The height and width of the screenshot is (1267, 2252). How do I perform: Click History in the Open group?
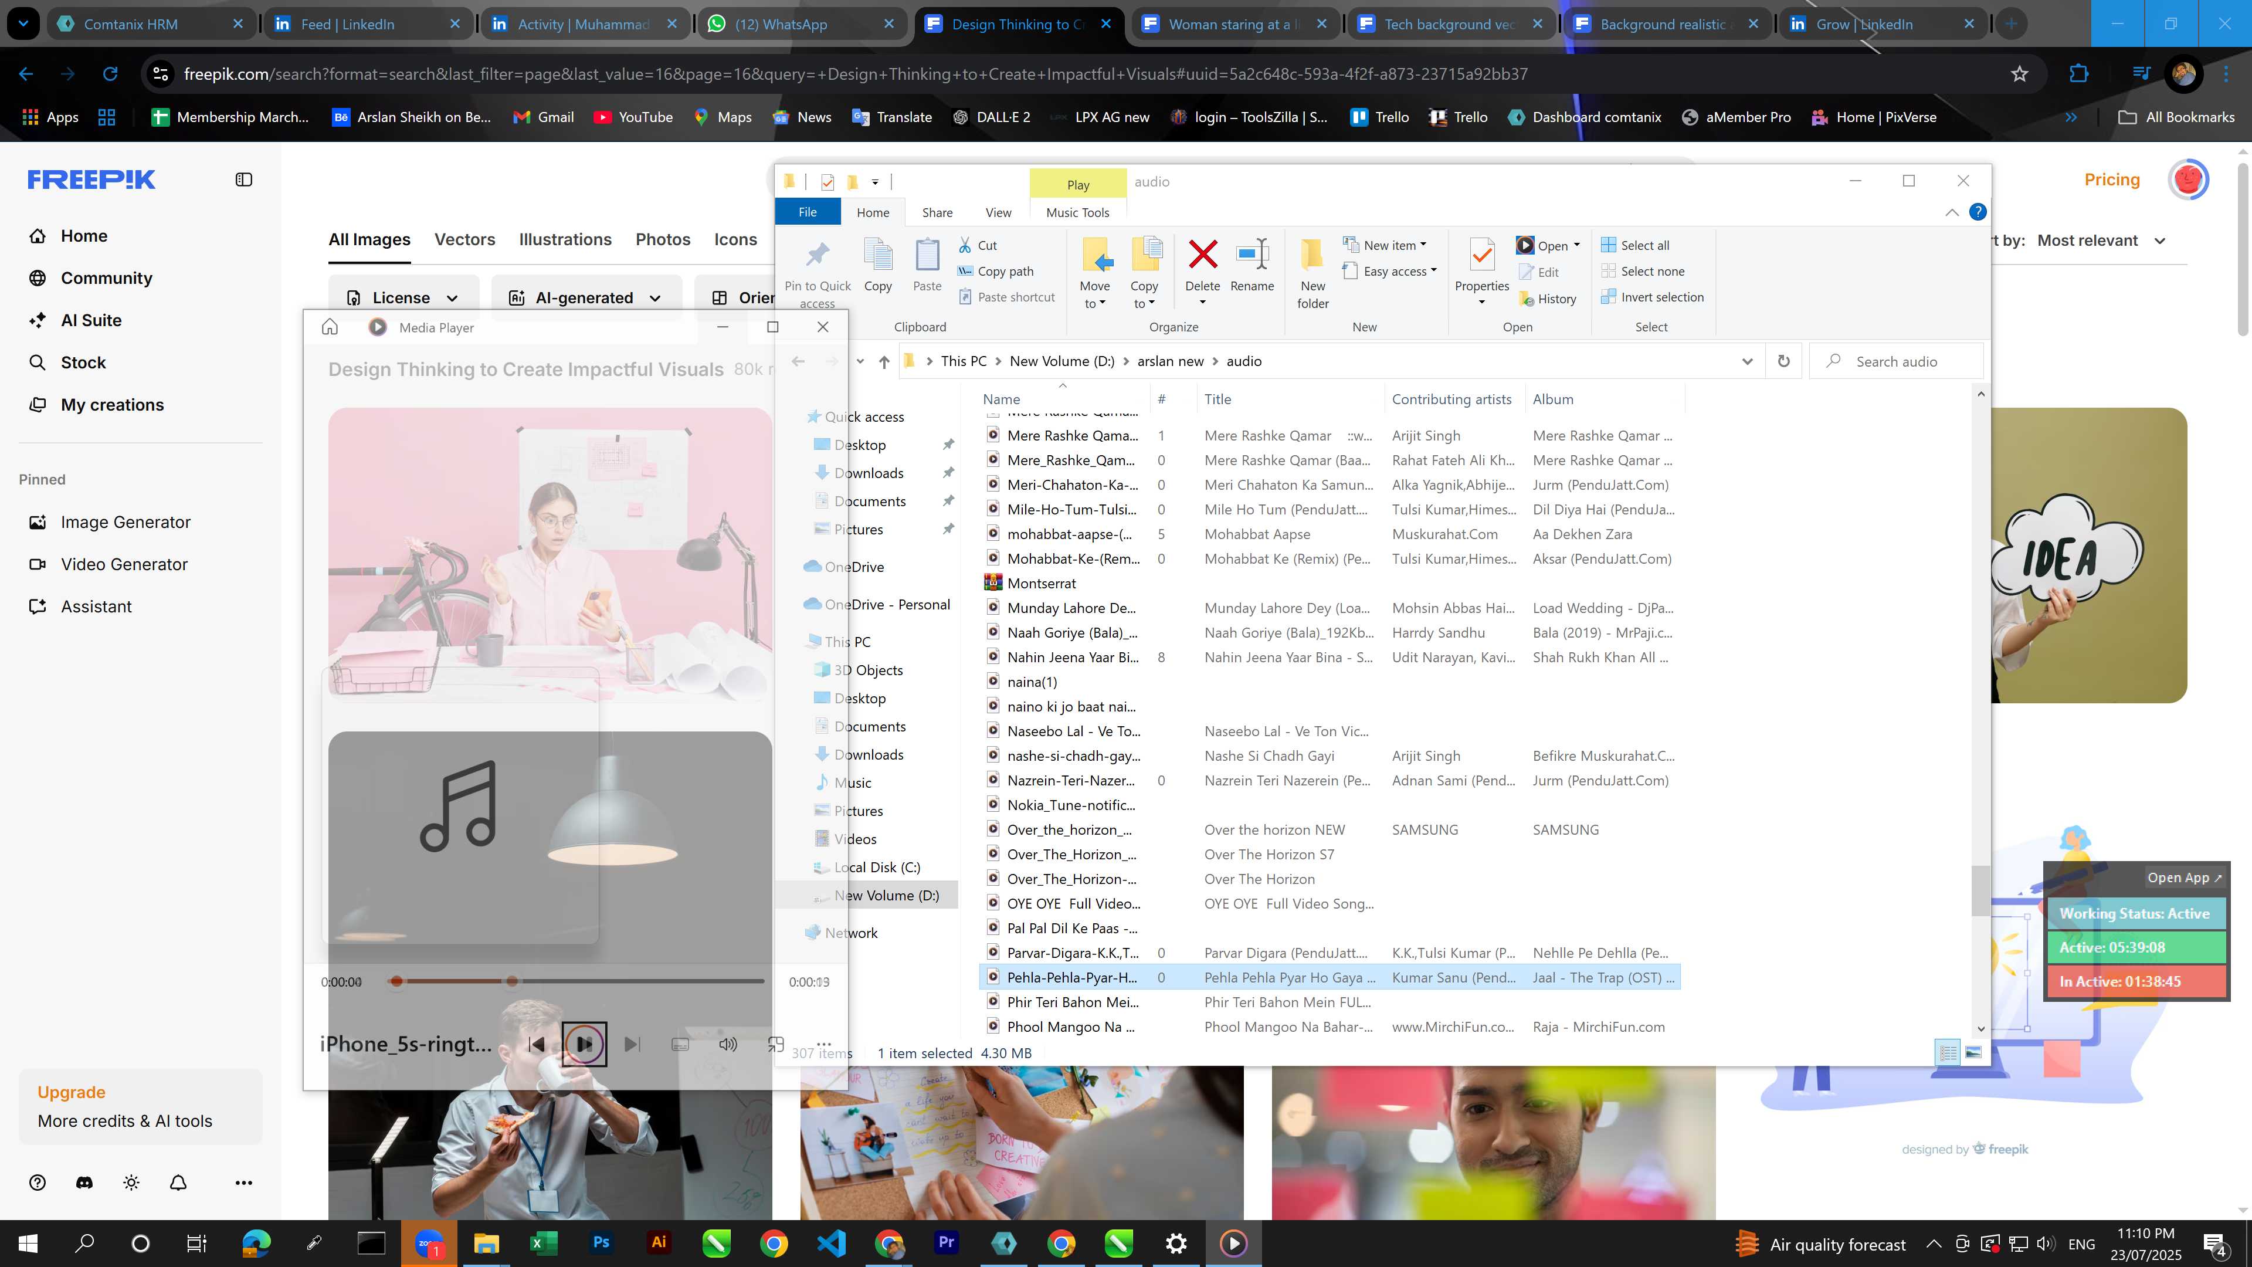click(1548, 298)
